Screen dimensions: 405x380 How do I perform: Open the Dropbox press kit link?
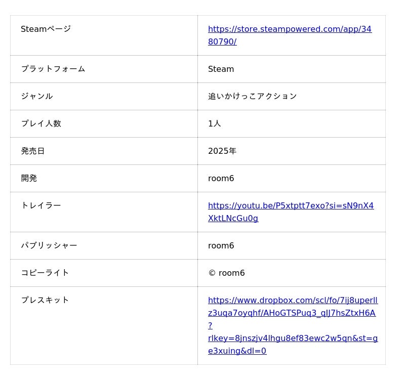[x=293, y=300]
